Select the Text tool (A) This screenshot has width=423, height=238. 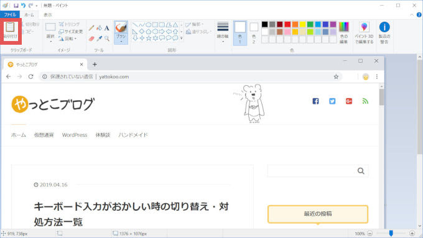(x=107, y=28)
